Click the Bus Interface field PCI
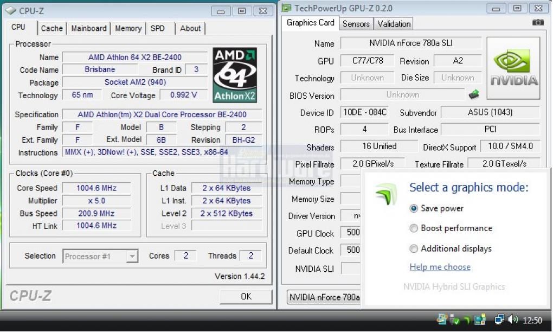Screen dimensions: 553x332 (490, 129)
